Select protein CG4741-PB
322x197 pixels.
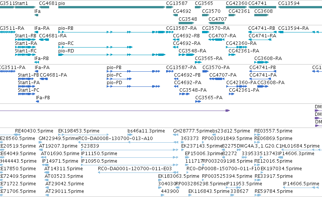(263, 71)
